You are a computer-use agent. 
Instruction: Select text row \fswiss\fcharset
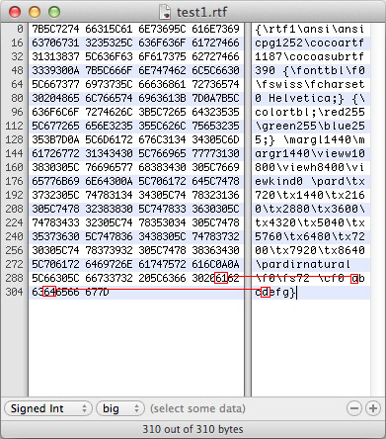coord(310,84)
